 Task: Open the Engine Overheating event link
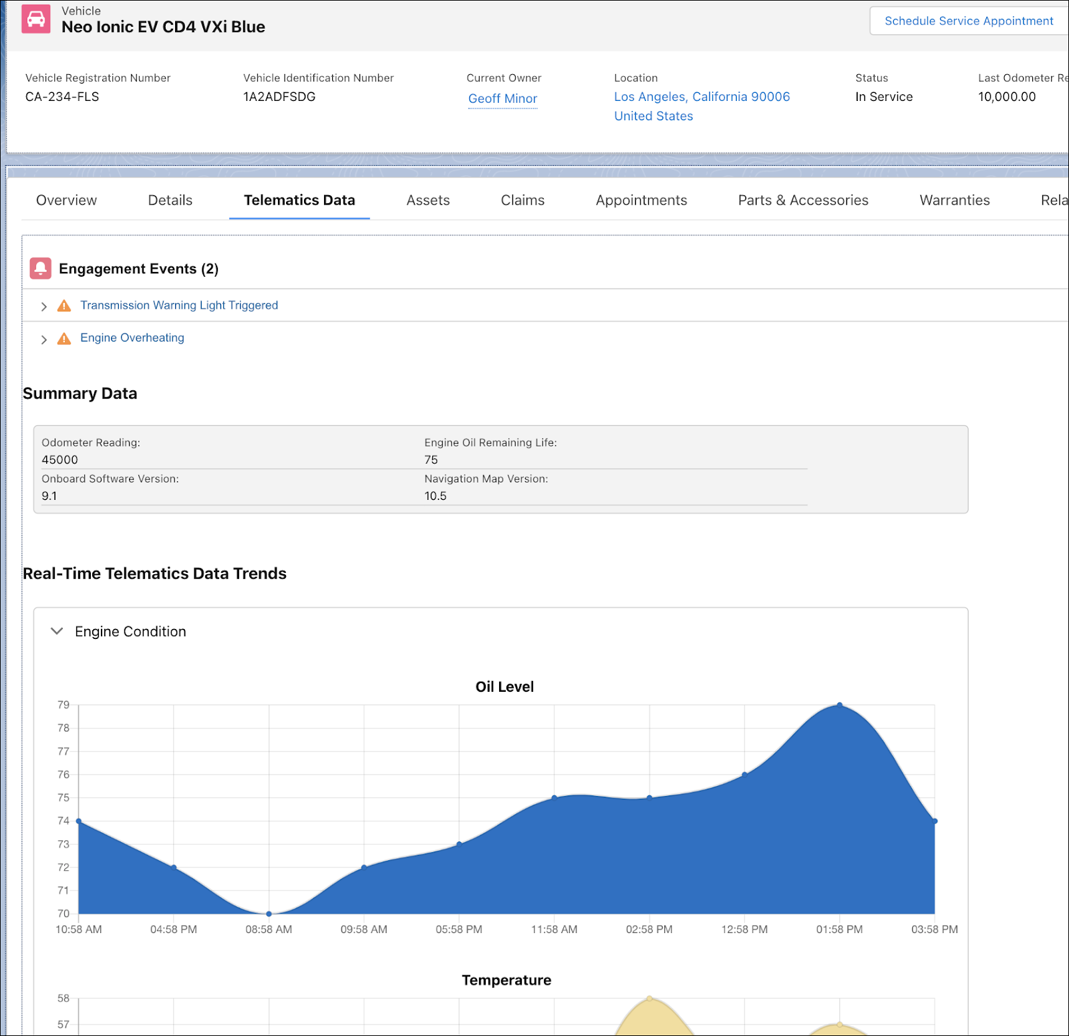point(132,338)
